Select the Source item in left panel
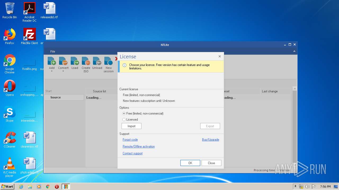Viewport: 339px width, 190px height. coord(64,97)
